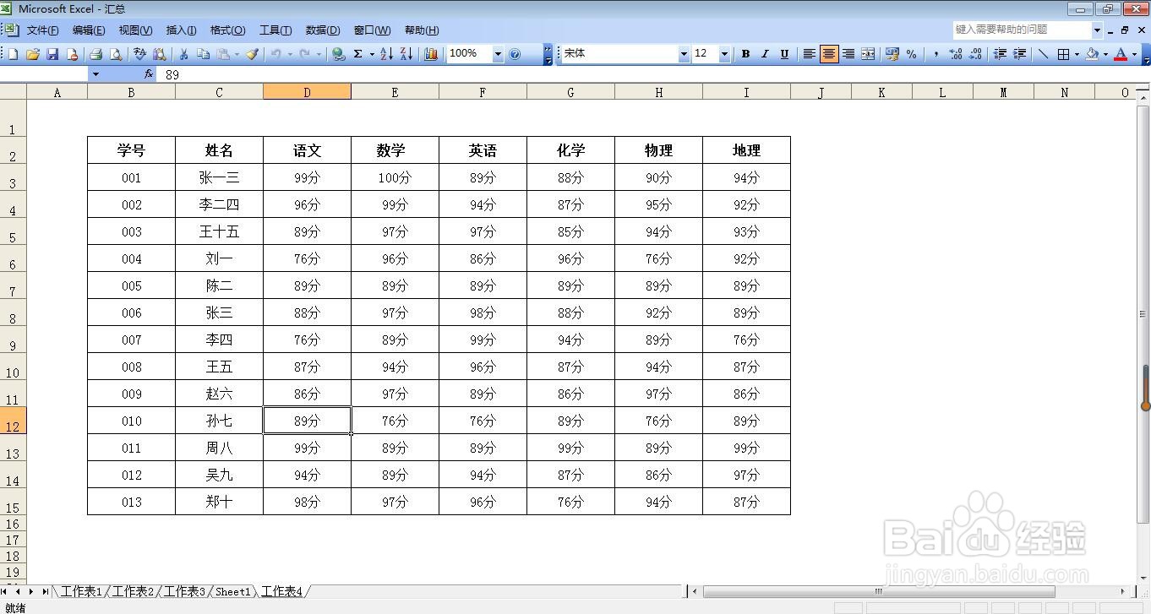Click the help question input box
The height and width of the screenshot is (614, 1151).
[x=1021, y=30]
